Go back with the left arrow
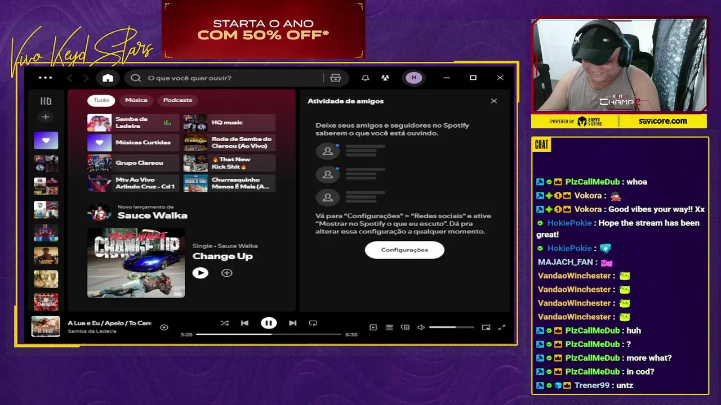 [x=70, y=78]
